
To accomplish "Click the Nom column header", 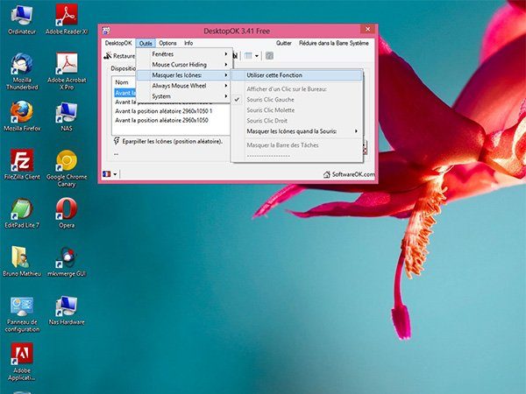I will click(x=122, y=82).
